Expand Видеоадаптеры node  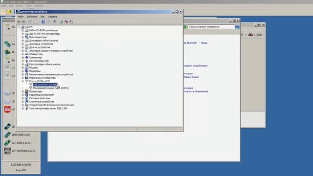(23, 37)
